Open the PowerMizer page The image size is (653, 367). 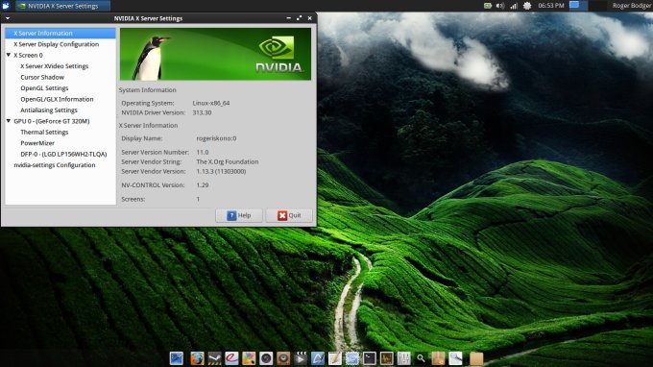click(x=37, y=143)
